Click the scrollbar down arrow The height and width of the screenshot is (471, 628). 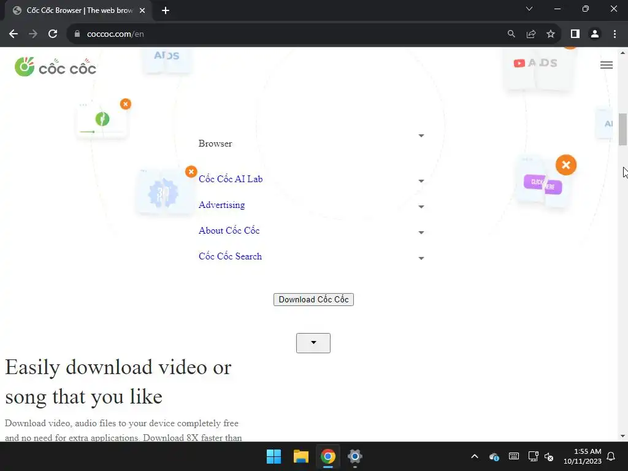[x=623, y=436]
